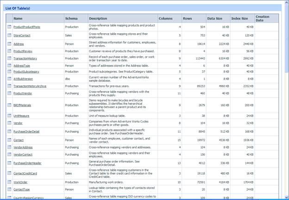The width and height of the screenshot is (289, 200).
Task: Click the scrollbar down arrow
Action: [x=286, y=198]
